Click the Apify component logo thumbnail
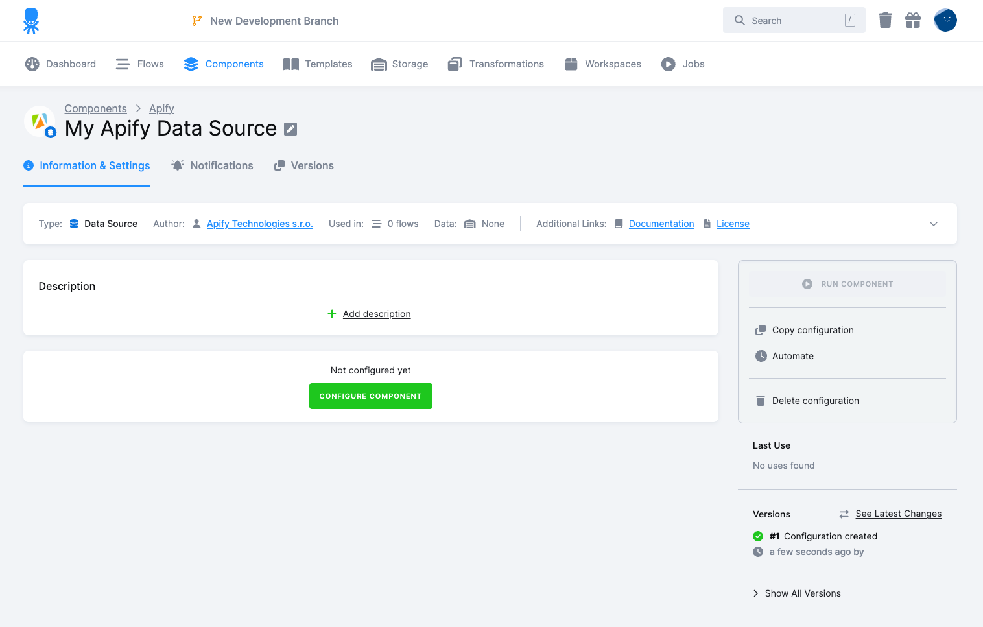The height and width of the screenshot is (627, 983). tap(40, 121)
